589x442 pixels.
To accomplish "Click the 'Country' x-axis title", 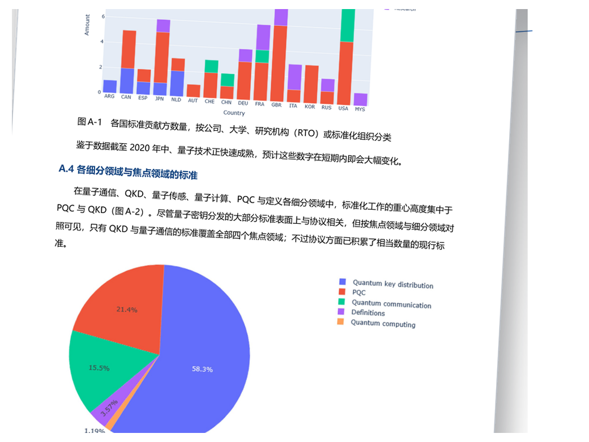I will pyautogui.click(x=234, y=112).
